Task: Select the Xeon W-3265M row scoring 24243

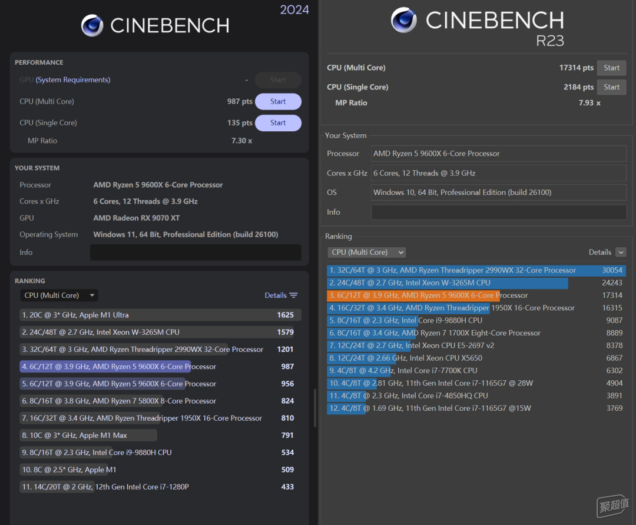Action: coord(476,283)
